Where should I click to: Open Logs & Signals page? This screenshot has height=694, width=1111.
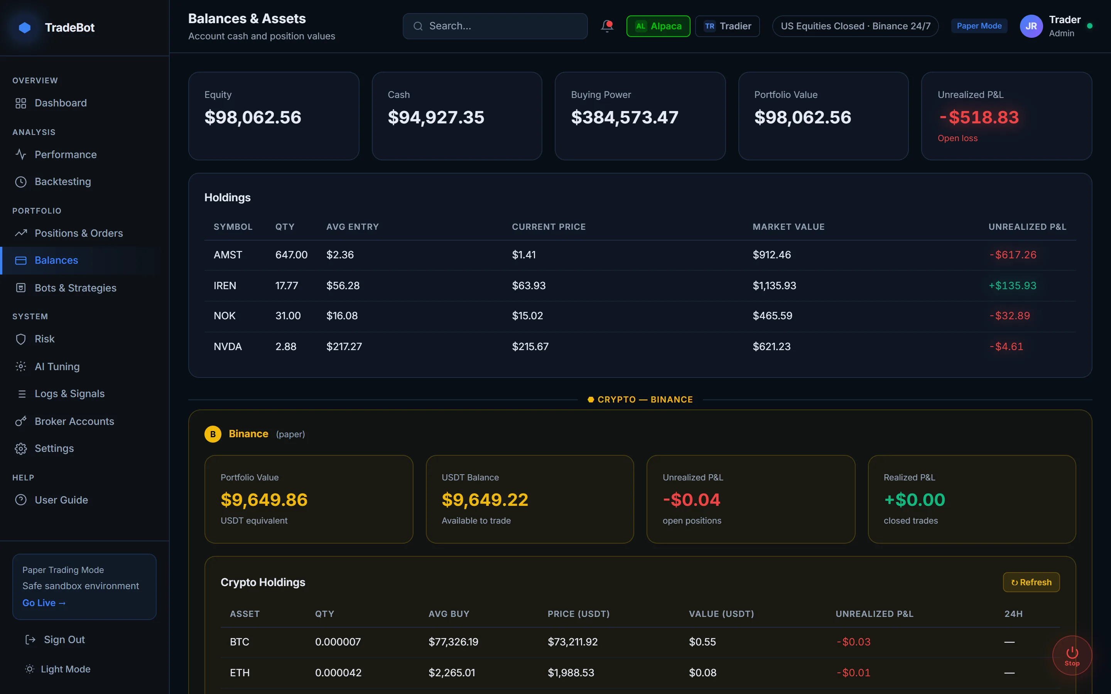(84, 394)
